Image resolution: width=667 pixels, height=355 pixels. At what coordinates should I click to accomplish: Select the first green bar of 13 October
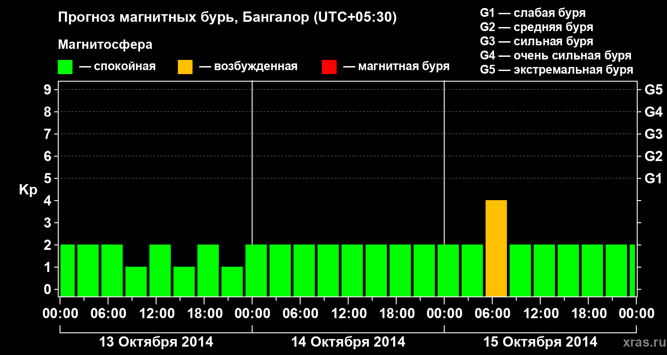pyautogui.click(x=68, y=271)
